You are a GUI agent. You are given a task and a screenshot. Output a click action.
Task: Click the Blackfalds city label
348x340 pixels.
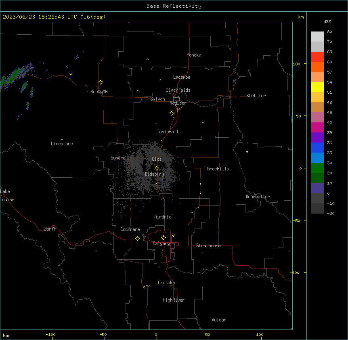178,90
